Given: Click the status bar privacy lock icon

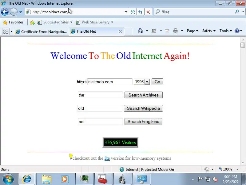Looking at the screenshot, I should [206, 169].
